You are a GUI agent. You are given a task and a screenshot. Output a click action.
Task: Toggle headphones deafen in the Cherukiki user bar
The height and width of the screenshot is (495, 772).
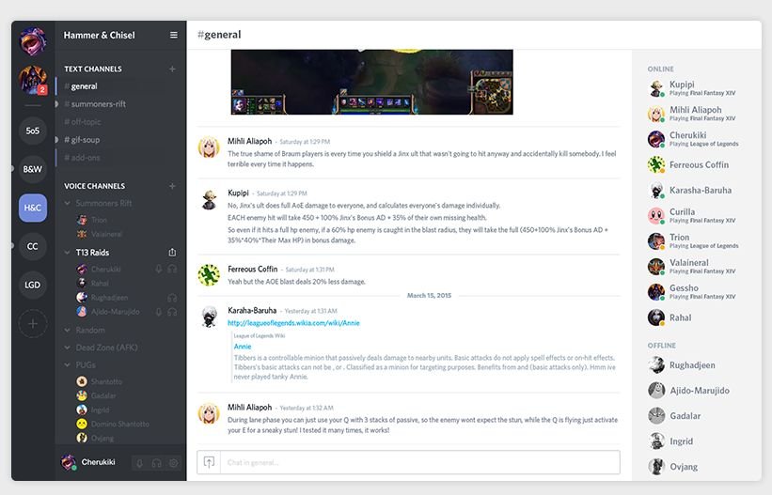[157, 463]
